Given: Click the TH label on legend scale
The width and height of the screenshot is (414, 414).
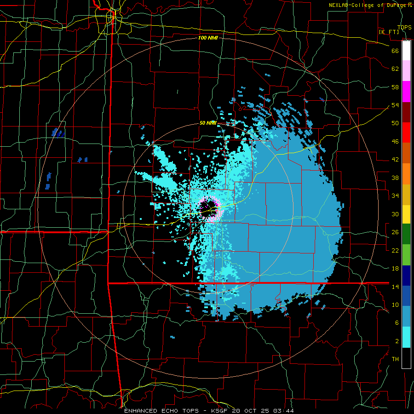Looking at the screenshot, I should click(x=395, y=359).
